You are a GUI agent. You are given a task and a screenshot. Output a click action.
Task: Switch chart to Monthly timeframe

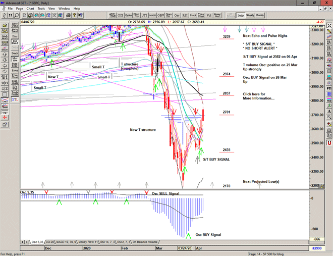tap(260, 16)
